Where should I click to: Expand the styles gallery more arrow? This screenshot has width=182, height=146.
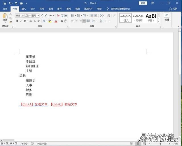[159, 21]
